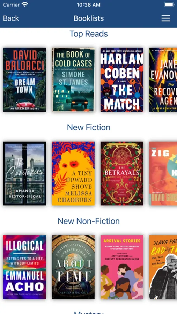Image resolution: width=177 pixels, height=314 pixels.
Task: Open the New Fiction booklist heading
Action: click(x=89, y=127)
